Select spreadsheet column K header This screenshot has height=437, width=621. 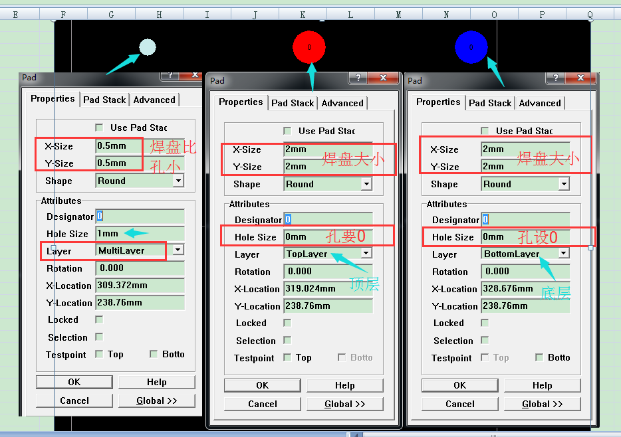click(x=303, y=15)
